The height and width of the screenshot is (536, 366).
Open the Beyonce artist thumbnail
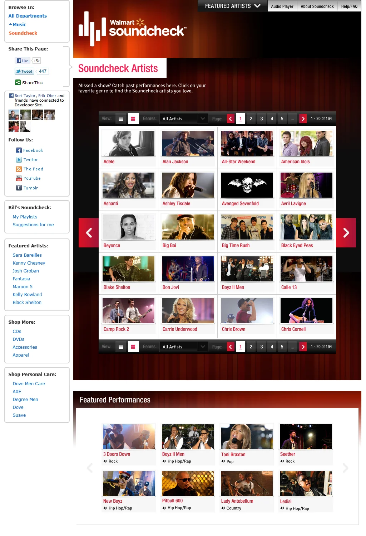click(129, 227)
